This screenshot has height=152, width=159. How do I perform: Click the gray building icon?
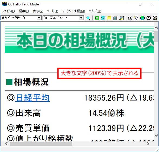click(115, 18)
